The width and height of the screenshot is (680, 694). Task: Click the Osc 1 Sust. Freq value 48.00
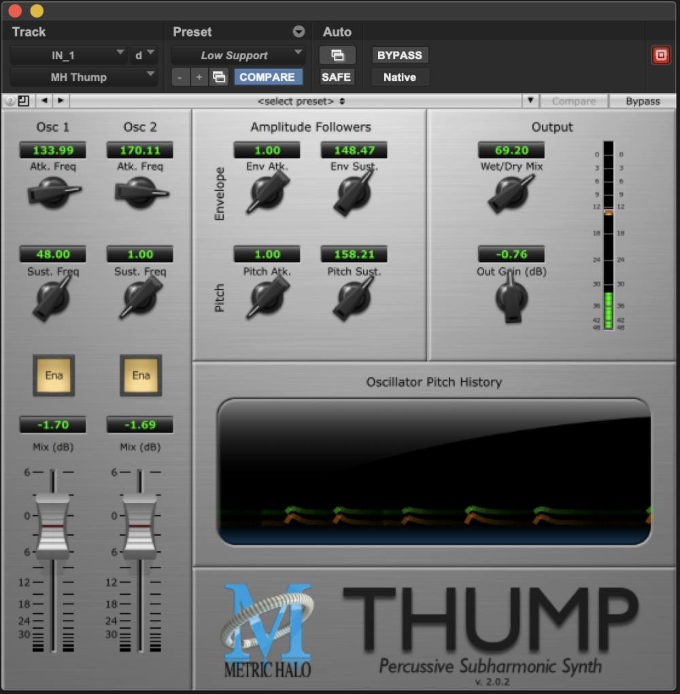tap(53, 254)
